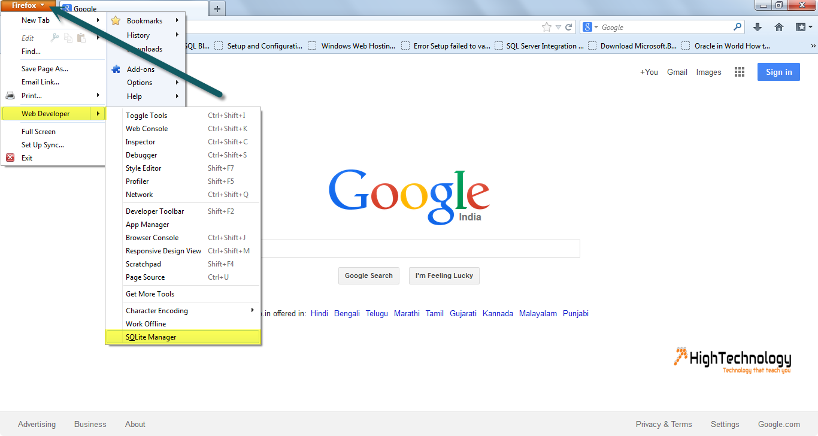Switch to the Google tab
The width and height of the screenshot is (818, 436).
coord(134,8)
